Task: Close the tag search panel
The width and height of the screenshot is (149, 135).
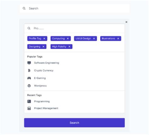Action: 126,22
